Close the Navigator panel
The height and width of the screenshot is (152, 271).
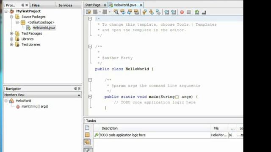coord(79,88)
